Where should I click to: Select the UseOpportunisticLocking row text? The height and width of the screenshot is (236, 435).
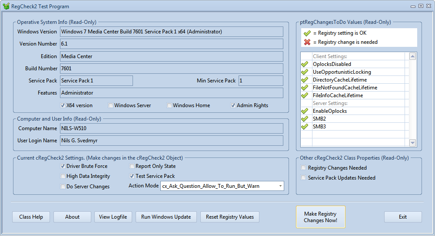click(x=342, y=72)
